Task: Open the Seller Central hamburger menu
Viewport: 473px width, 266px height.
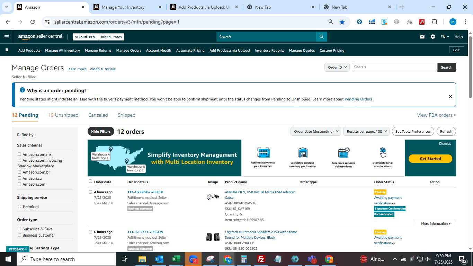Action: [7, 37]
